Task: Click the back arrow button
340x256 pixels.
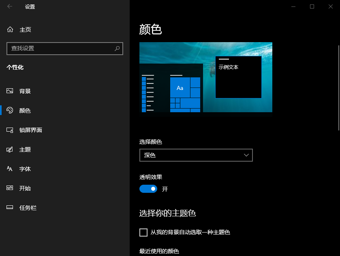Action: point(10,6)
